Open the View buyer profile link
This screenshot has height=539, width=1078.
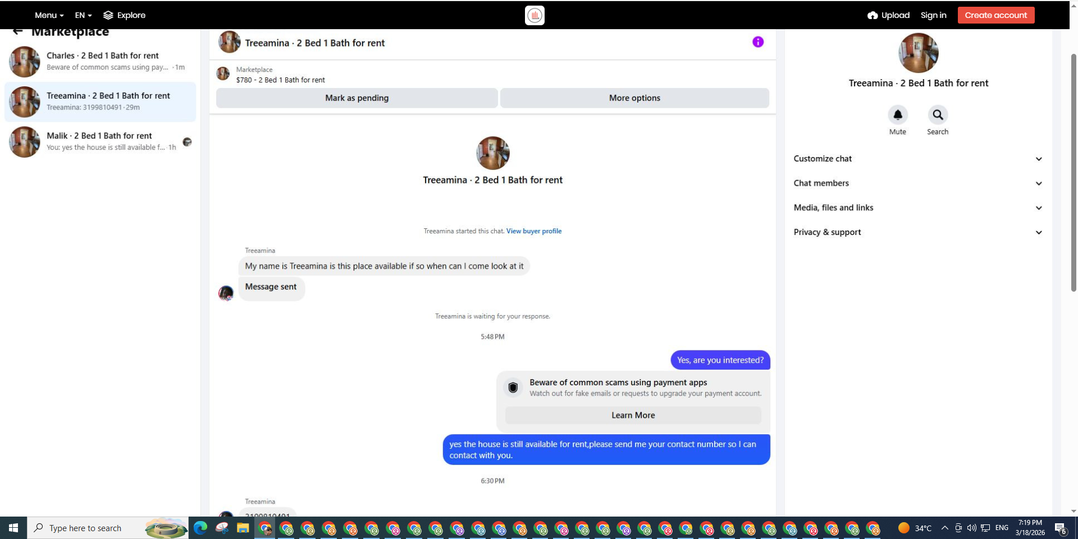tap(534, 231)
